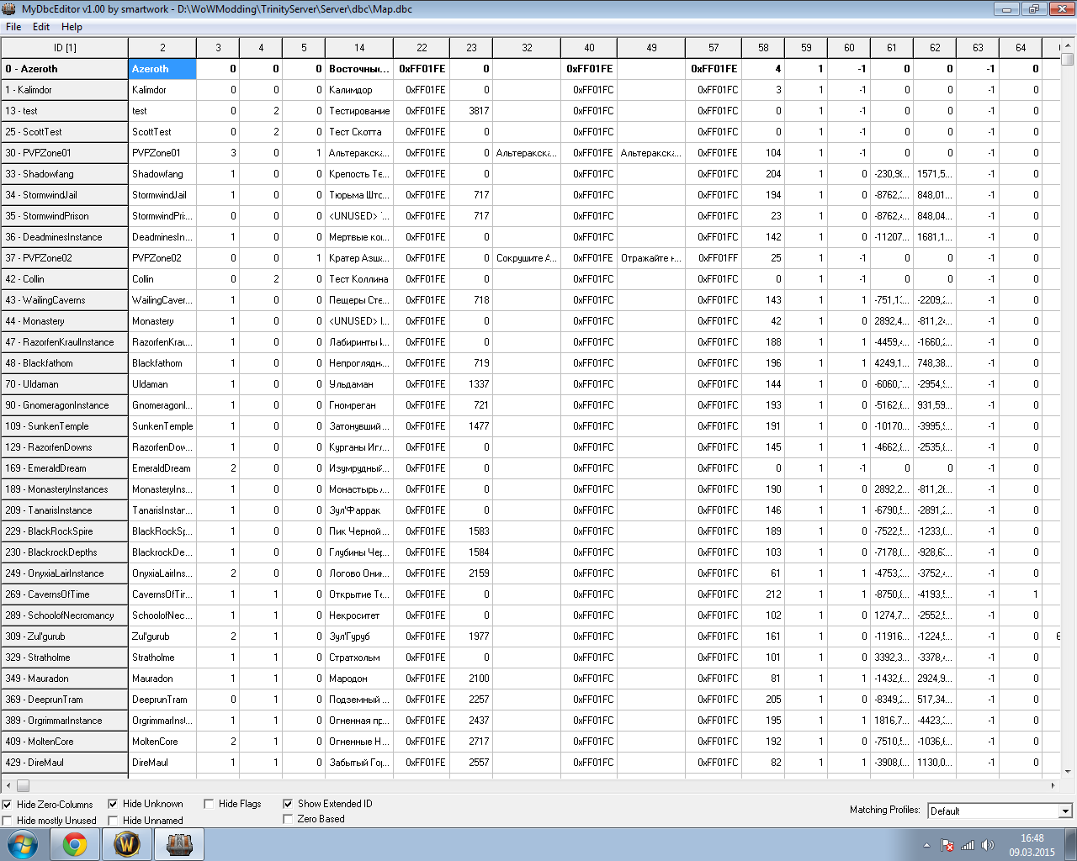The height and width of the screenshot is (861, 1077).
Task: Select row header 169 - EmeraldDream
Action: pos(65,468)
